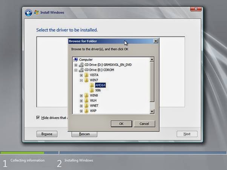
Task: Click the WLH folder icon
Action: pos(86,100)
